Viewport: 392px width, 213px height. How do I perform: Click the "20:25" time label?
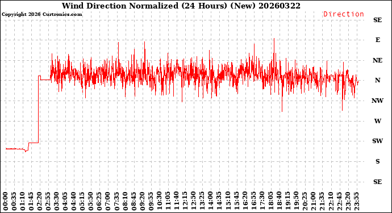click(305, 201)
